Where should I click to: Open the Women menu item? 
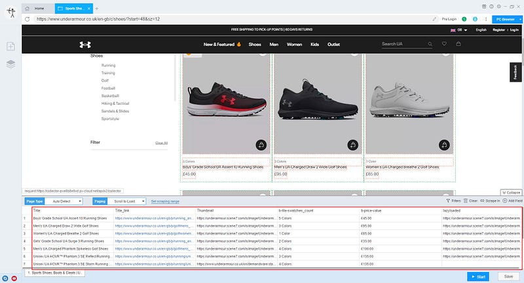click(294, 44)
